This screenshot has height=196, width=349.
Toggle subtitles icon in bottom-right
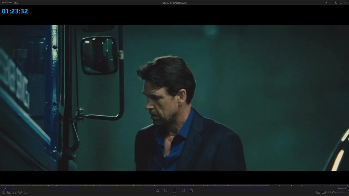click(324, 192)
